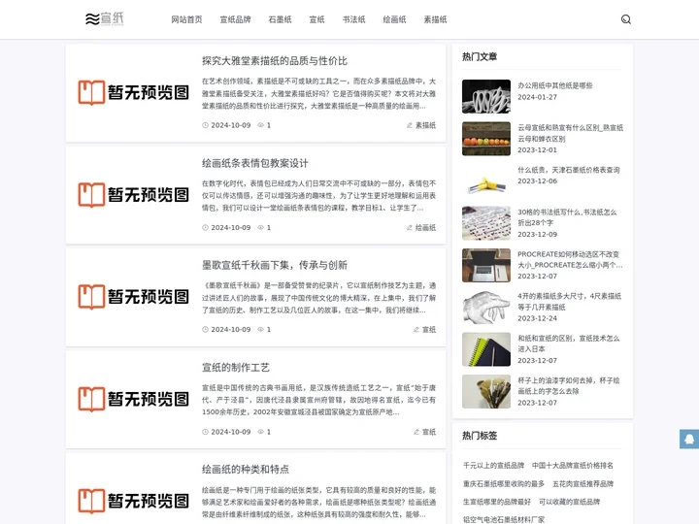The width and height of the screenshot is (699, 524).
Task: Select tag 生宣纸哪里的品牌最好
Action: click(x=497, y=502)
